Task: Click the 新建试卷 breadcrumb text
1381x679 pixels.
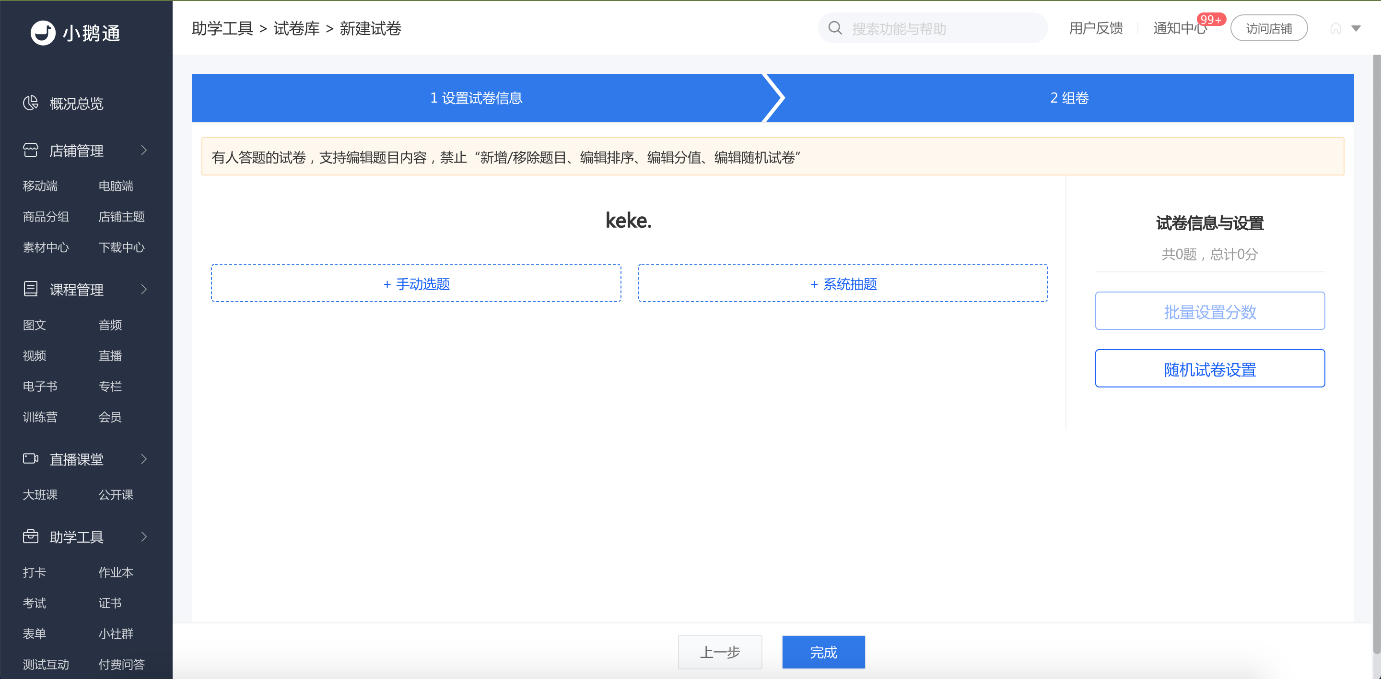Action: (371, 28)
